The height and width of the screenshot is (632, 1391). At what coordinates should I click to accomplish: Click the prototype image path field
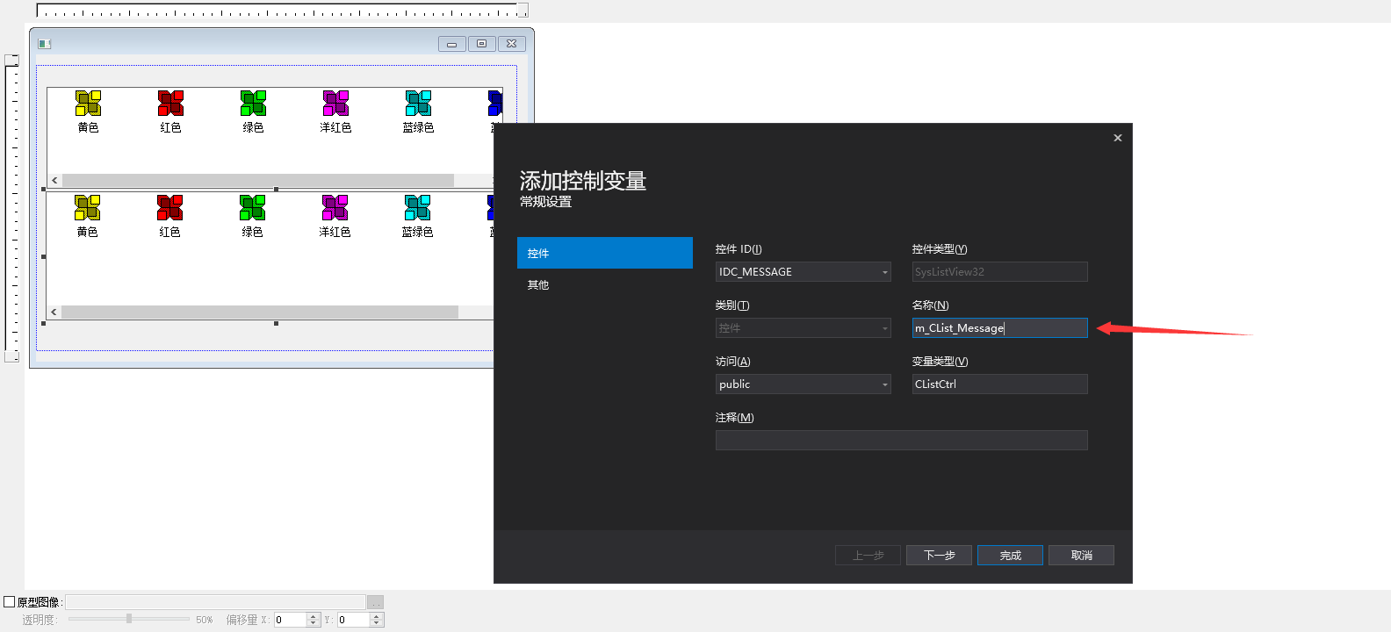[215, 602]
